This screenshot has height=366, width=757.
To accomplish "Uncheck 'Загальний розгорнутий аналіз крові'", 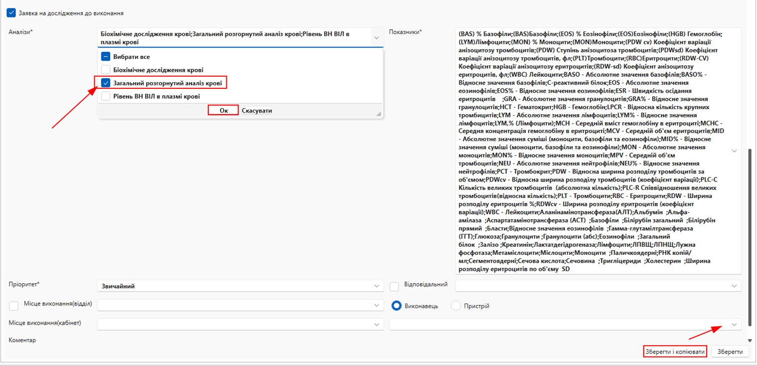I will [106, 83].
